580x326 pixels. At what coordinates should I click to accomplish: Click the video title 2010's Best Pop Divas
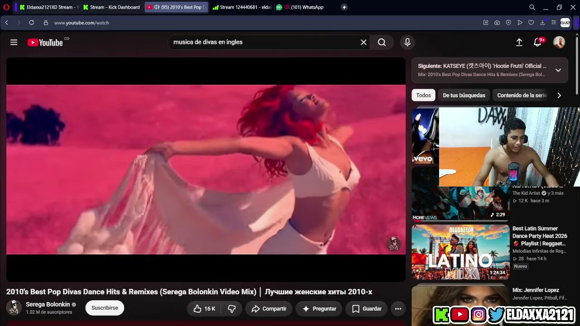point(189,292)
